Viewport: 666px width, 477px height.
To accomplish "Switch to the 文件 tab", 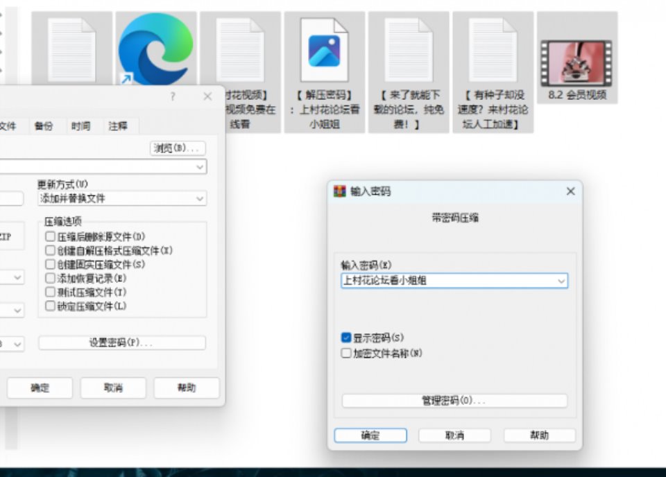I will click(8, 126).
